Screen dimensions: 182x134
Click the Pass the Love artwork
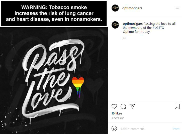54,81
